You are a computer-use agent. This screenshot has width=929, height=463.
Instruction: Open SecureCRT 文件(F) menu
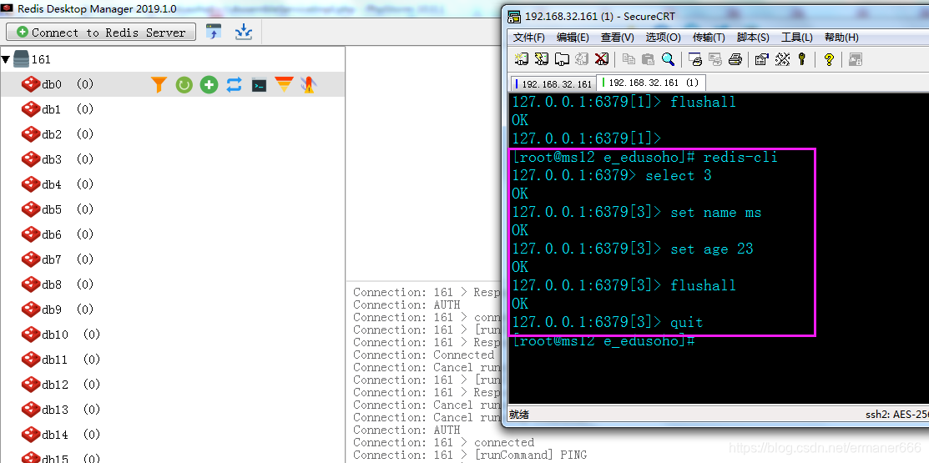click(528, 38)
